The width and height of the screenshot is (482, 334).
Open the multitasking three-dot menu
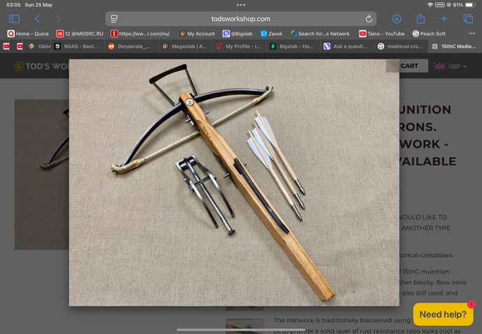[x=241, y=5]
